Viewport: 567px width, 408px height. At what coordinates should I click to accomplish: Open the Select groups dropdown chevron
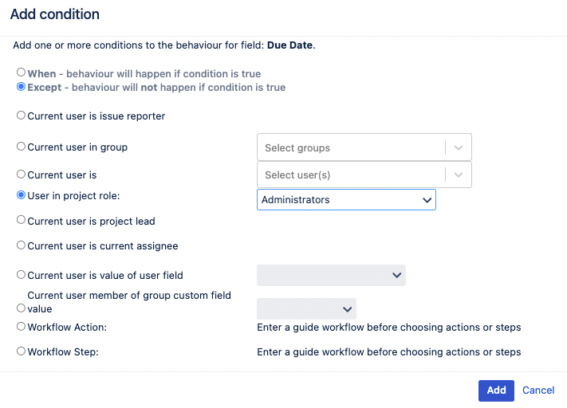(x=459, y=147)
